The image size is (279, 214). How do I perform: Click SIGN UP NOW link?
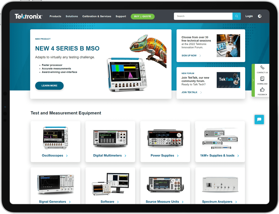pyautogui.click(x=189, y=56)
